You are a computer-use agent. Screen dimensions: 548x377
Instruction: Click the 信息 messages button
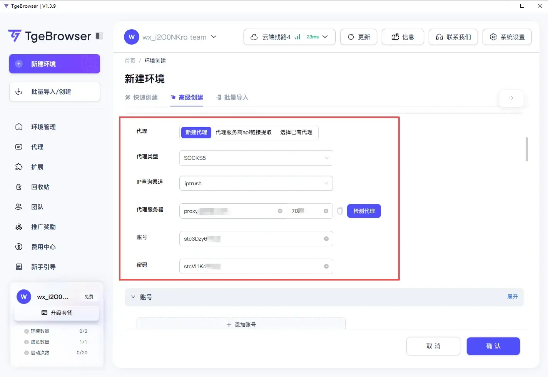point(403,37)
